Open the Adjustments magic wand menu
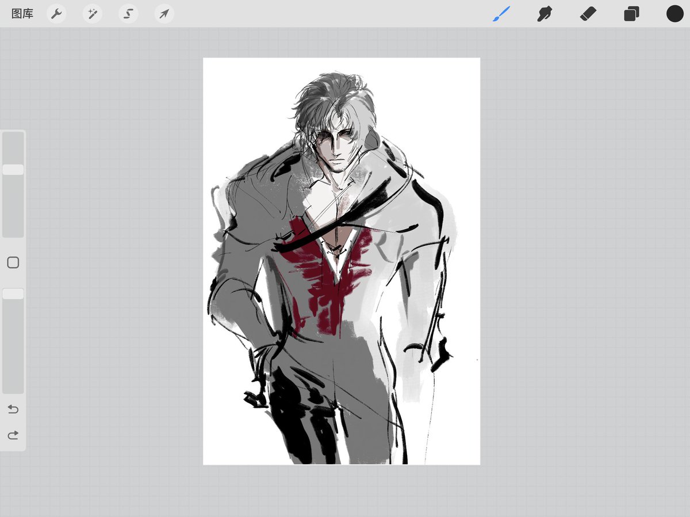This screenshot has height=517, width=690. pyautogui.click(x=92, y=14)
